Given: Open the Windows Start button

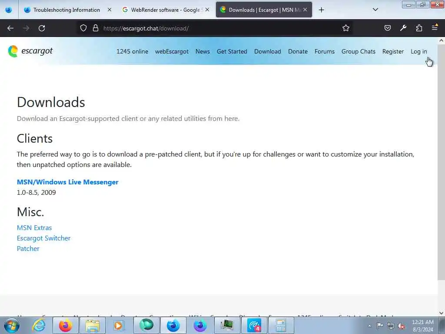Looking at the screenshot, I should [x=12, y=325].
